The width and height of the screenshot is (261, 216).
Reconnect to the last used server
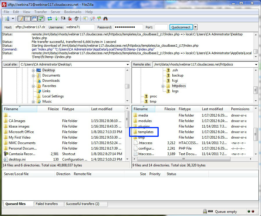pyautogui.click(x=76, y=19)
